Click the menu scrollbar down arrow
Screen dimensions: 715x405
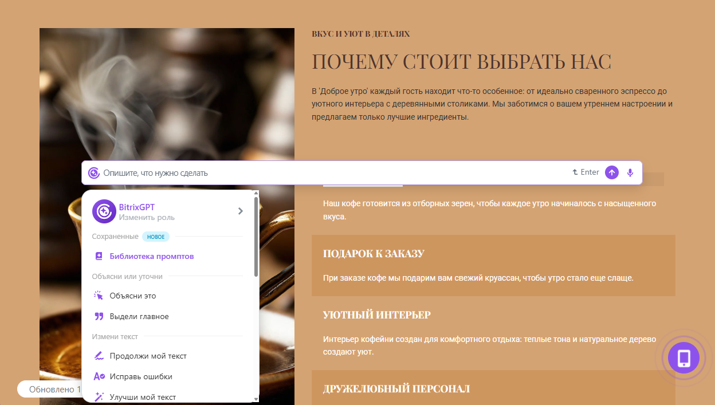pos(256,398)
